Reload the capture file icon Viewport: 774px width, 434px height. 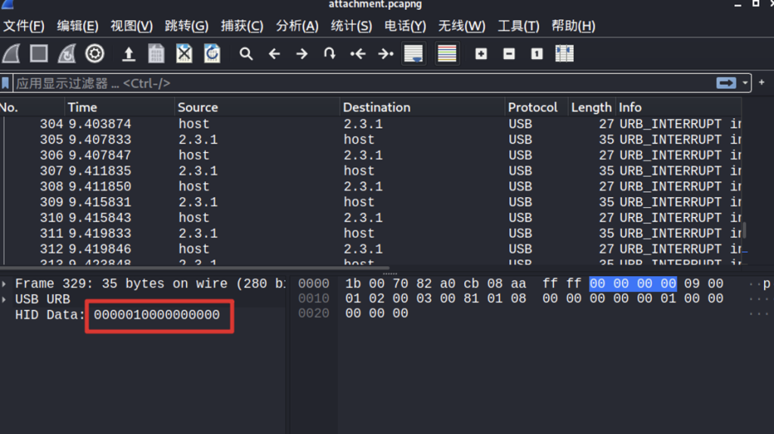pos(212,54)
